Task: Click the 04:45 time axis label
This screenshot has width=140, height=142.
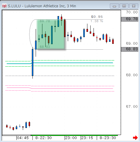Action: click(x=23, y=138)
